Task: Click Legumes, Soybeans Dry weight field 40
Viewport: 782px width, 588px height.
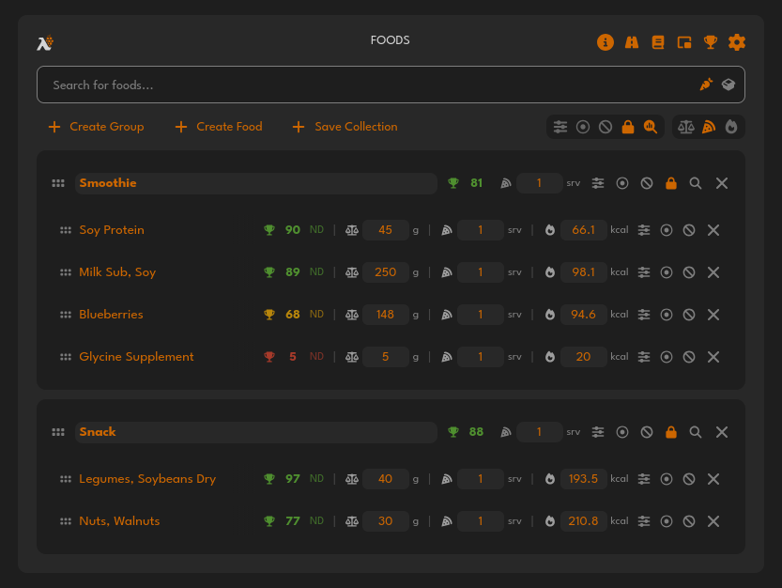Action: click(x=386, y=479)
